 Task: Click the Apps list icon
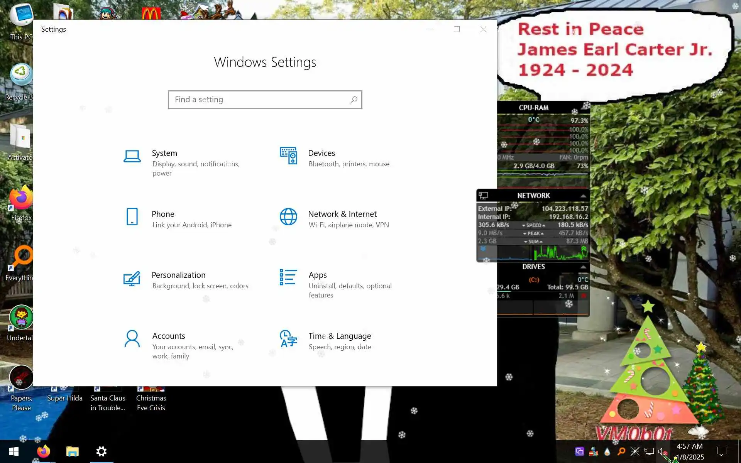[x=288, y=277]
